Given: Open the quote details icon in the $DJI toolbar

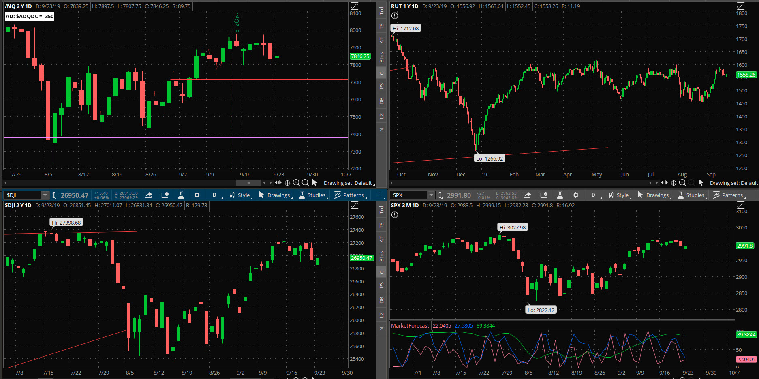Looking at the screenshot, I should pos(165,195).
